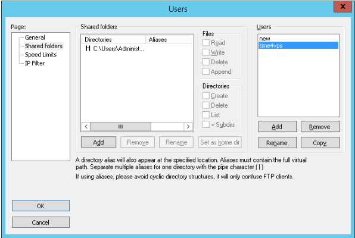Add a new shared folder
This screenshot has height=238, width=355.
coord(98,142)
